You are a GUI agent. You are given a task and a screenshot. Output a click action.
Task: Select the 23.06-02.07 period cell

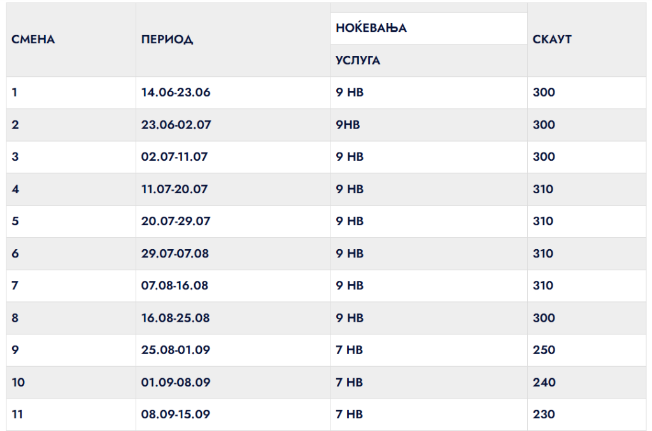tap(176, 125)
